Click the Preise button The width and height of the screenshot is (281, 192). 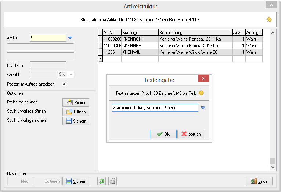coord(76,103)
